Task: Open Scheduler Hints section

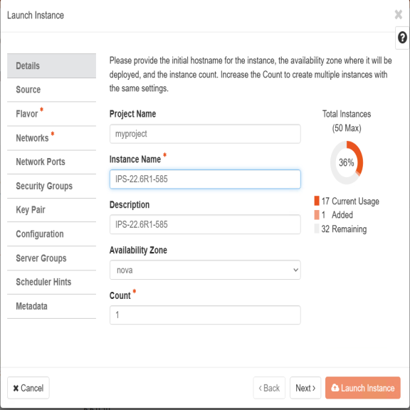Action: click(51, 282)
